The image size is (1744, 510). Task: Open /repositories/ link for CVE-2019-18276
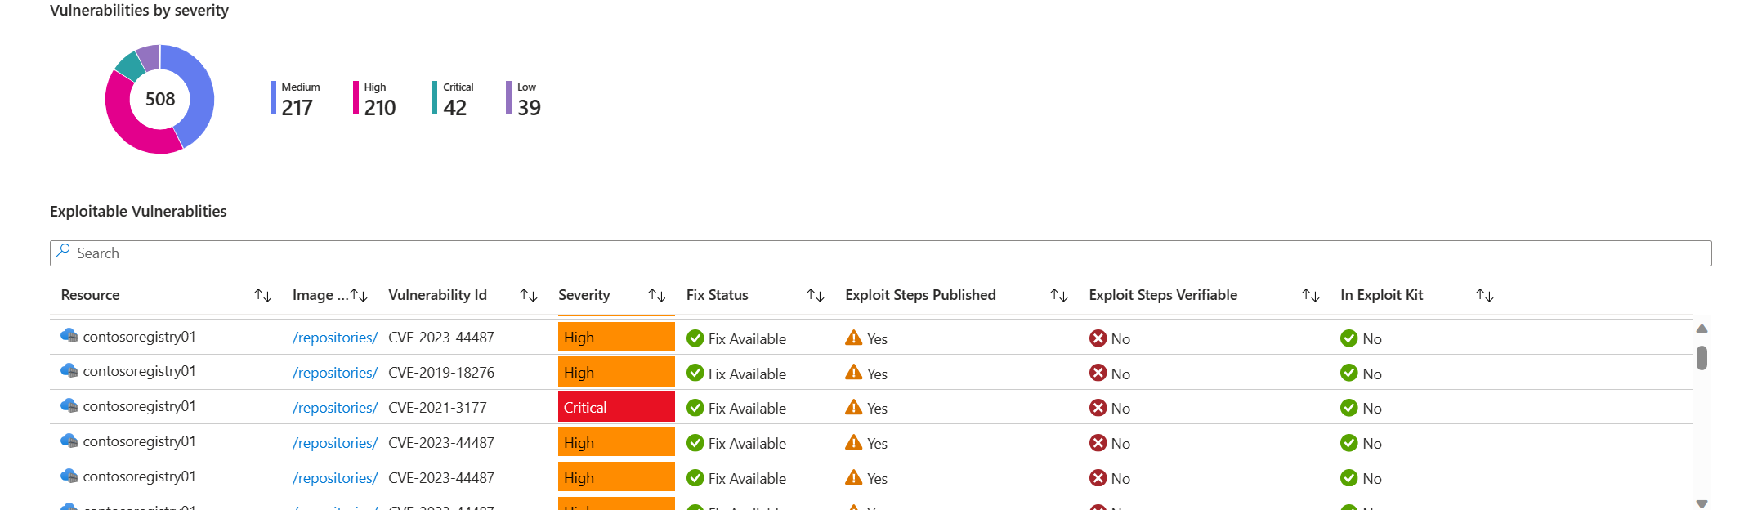(x=335, y=373)
